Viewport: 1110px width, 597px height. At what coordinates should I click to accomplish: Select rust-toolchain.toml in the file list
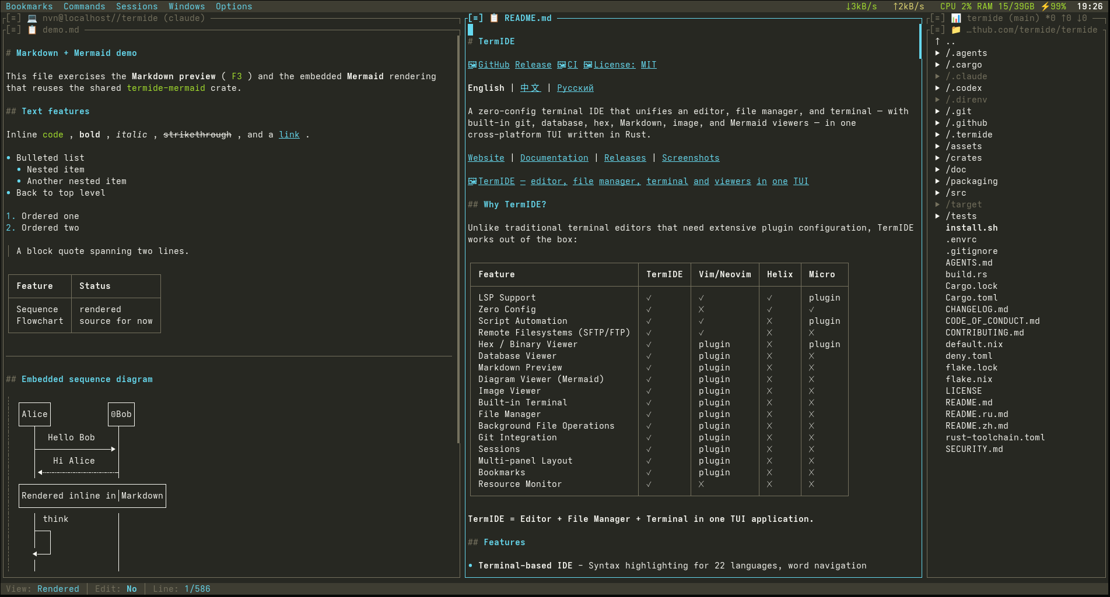[995, 437]
